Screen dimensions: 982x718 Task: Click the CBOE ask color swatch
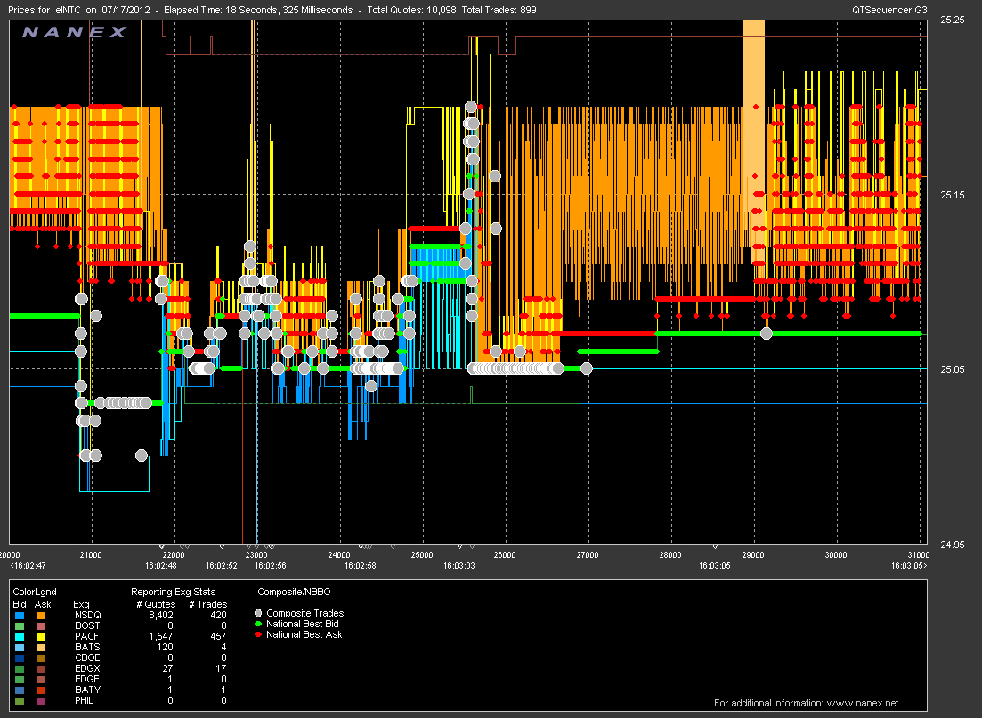[x=41, y=657]
